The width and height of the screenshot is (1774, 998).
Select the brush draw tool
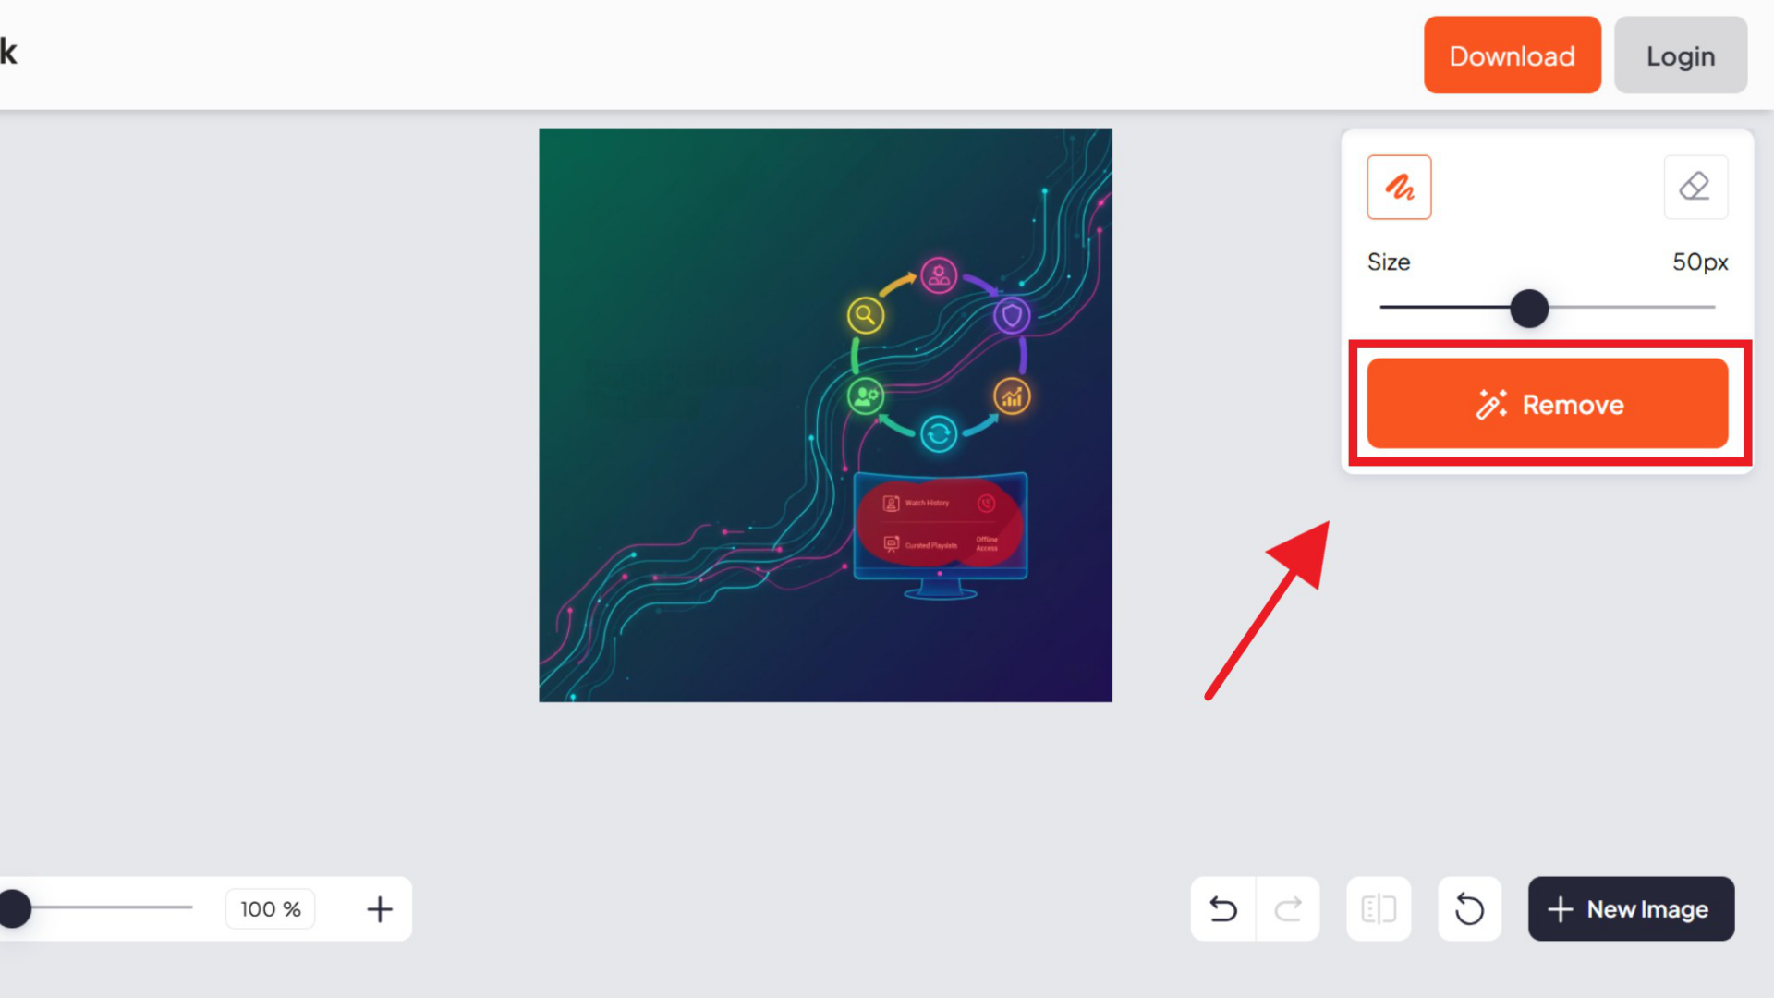(x=1399, y=187)
